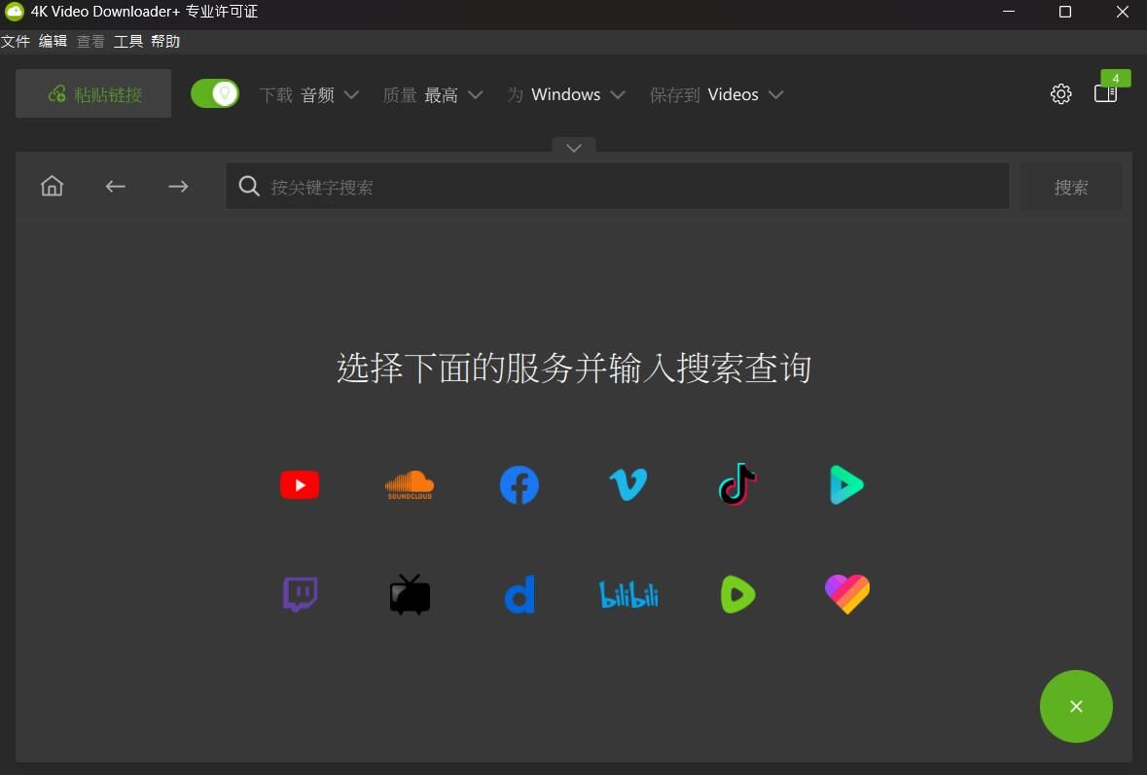The height and width of the screenshot is (775, 1147).
Task: Expand the 保存到 Videos dropdown
Action: coord(717,94)
